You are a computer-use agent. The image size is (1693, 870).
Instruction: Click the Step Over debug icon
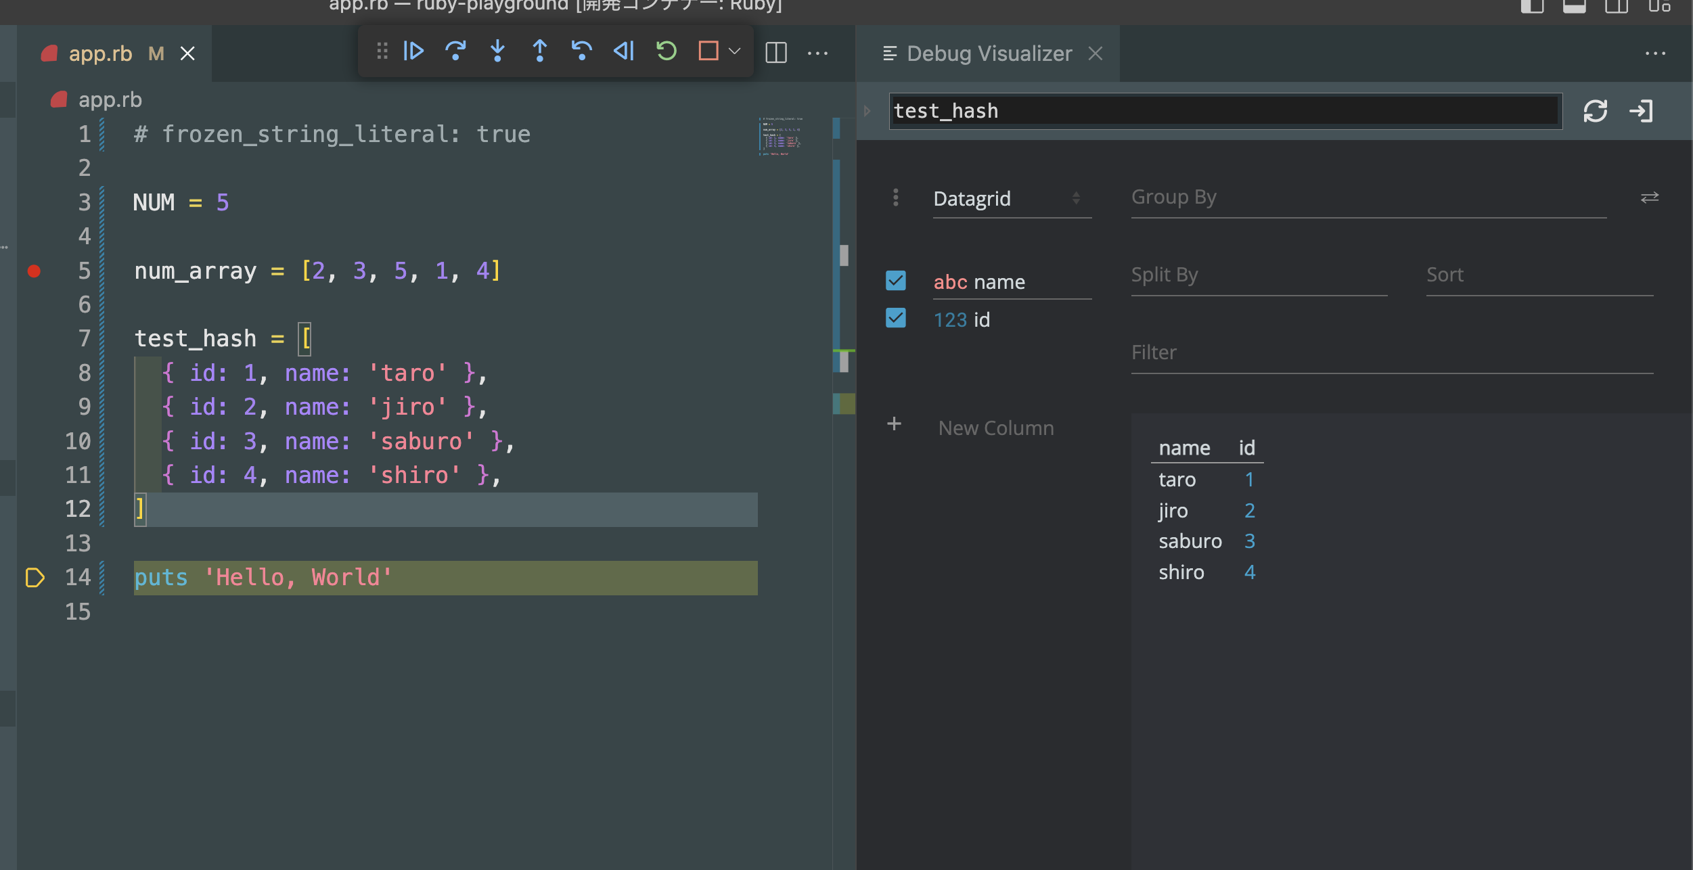click(x=455, y=51)
